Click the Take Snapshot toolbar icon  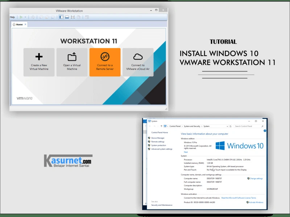[41, 17]
